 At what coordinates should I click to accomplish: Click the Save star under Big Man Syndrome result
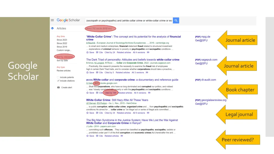point(87,136)
